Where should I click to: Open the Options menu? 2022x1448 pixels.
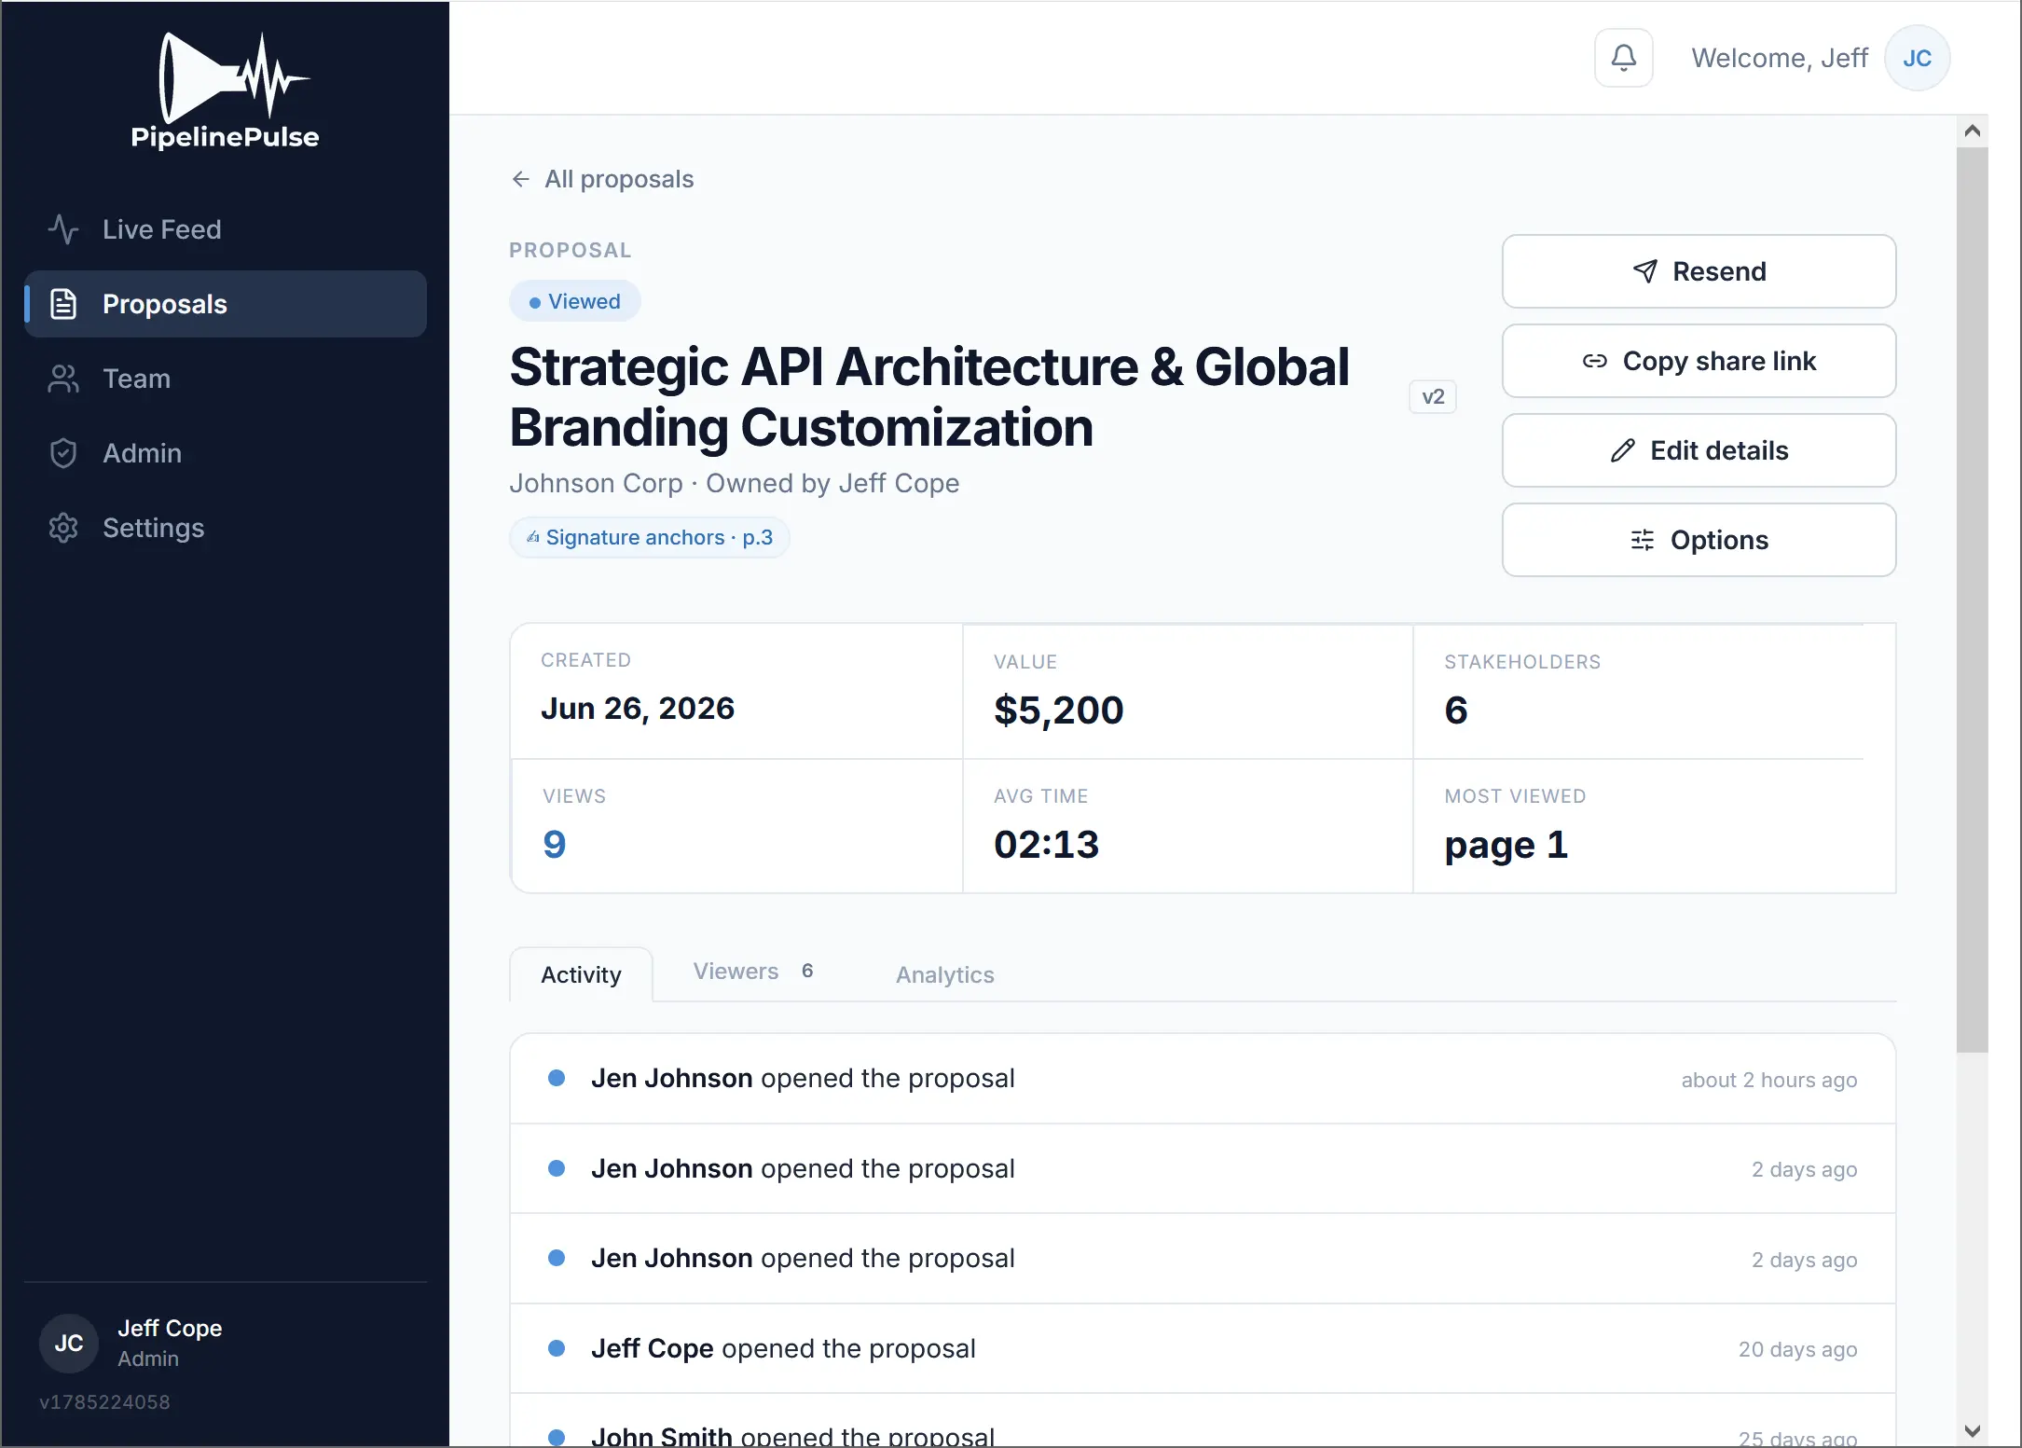(1699, 540)
